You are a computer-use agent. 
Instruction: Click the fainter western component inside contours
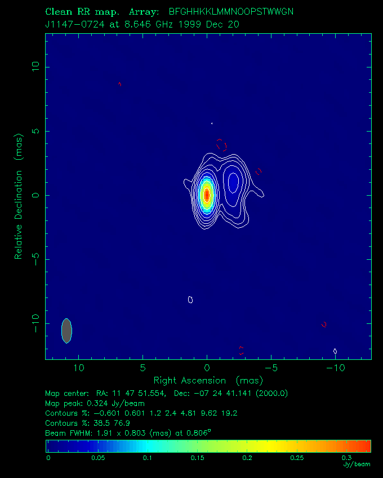pos(233,182)
